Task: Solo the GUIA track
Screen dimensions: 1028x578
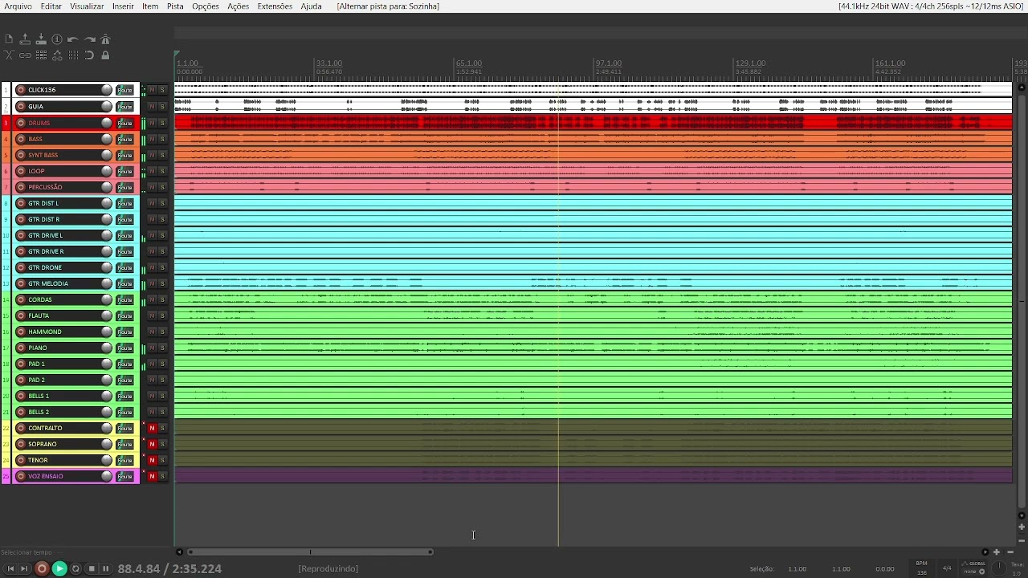Action: pyautogui.click(x=162, y=106)
